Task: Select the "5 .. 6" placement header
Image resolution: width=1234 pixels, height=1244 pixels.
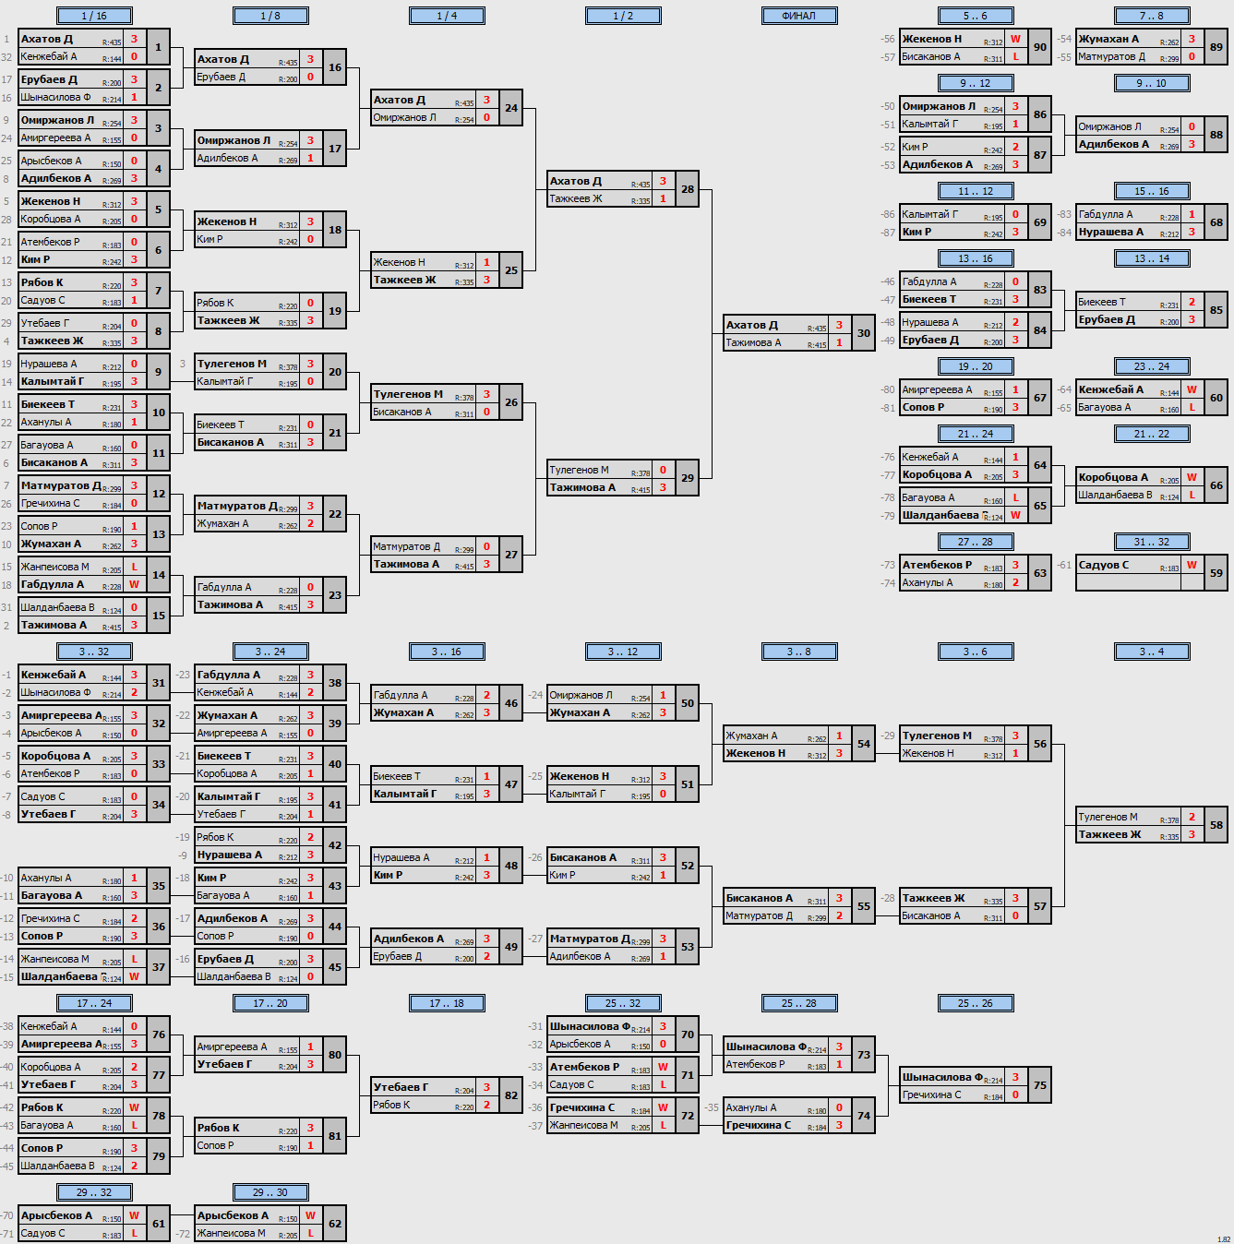Action: [x=976, y=16]
